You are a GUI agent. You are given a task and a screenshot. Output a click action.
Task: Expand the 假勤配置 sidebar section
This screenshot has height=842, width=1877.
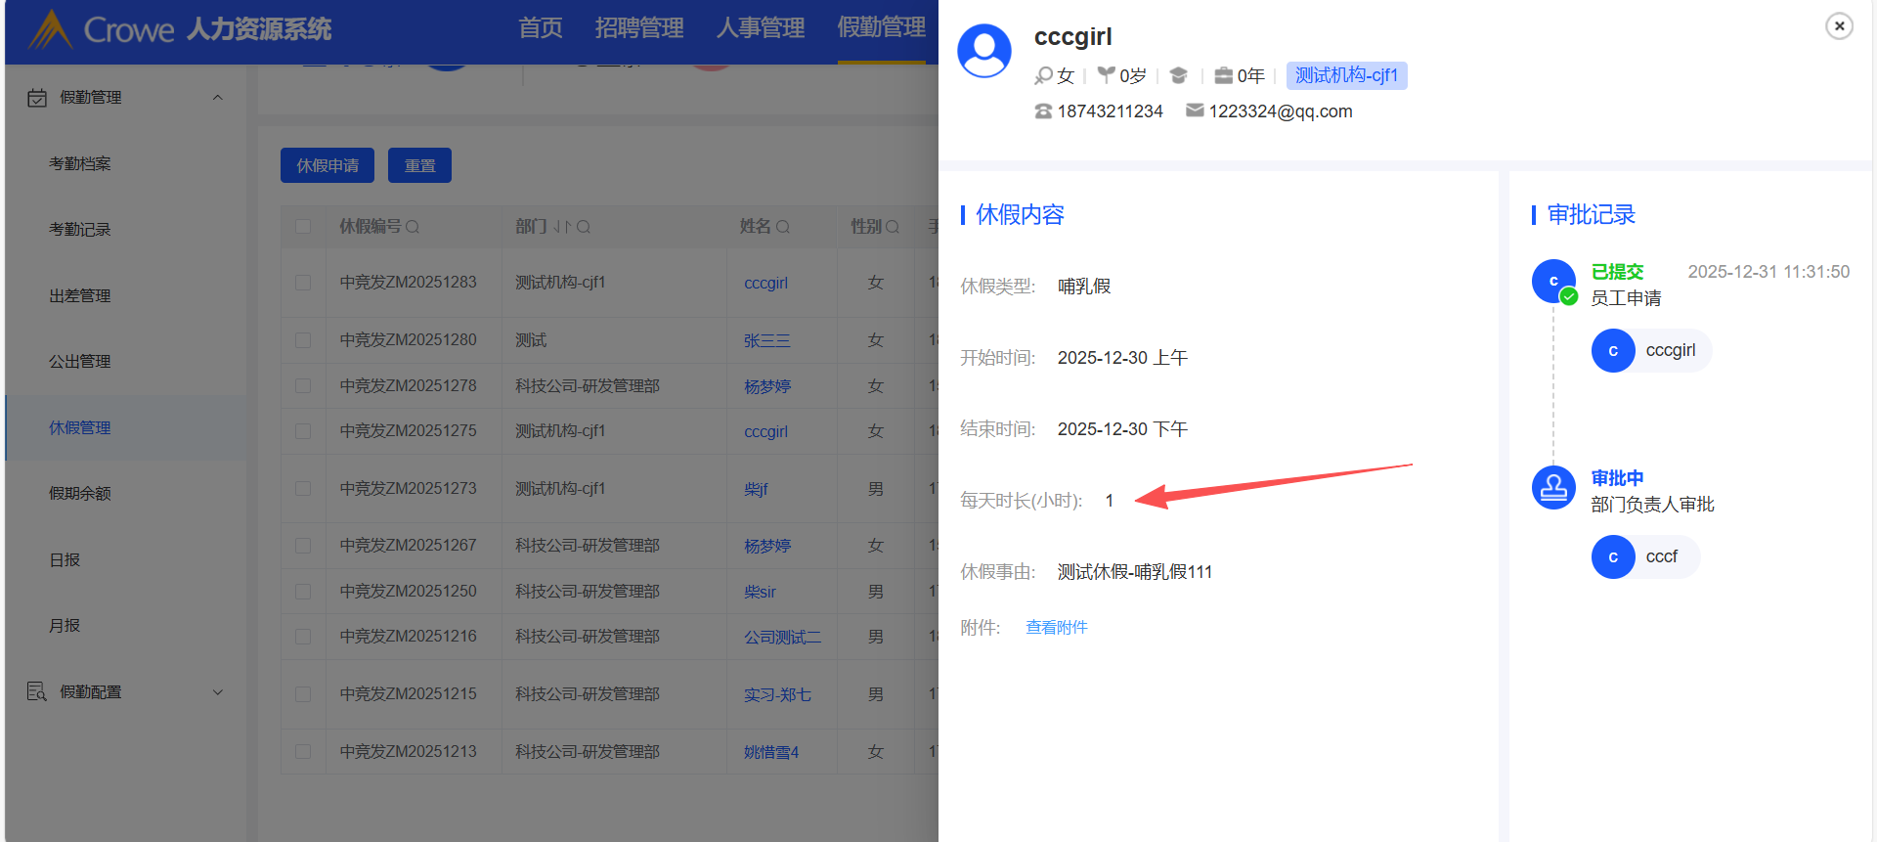(x=218, y=692)
